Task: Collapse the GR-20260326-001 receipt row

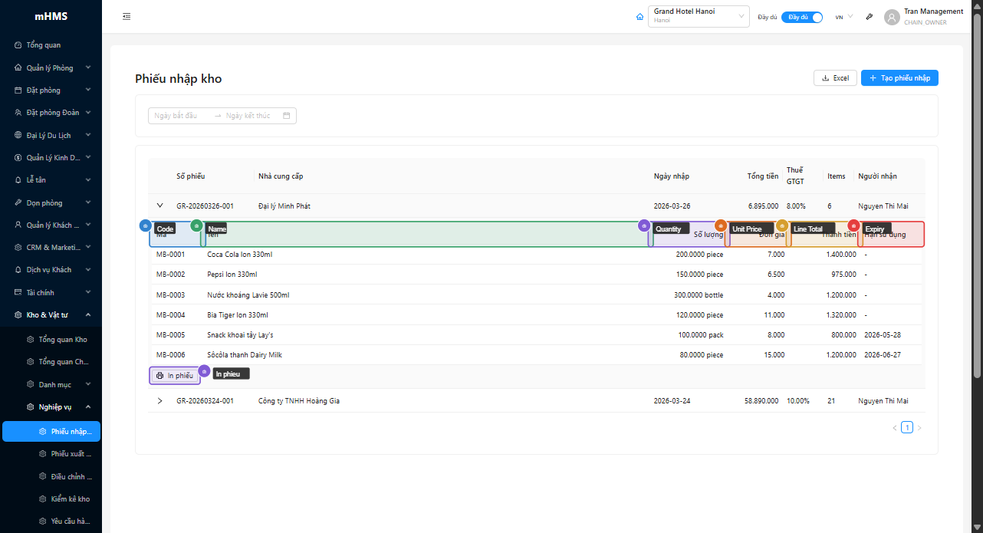Action: point(160,206)
